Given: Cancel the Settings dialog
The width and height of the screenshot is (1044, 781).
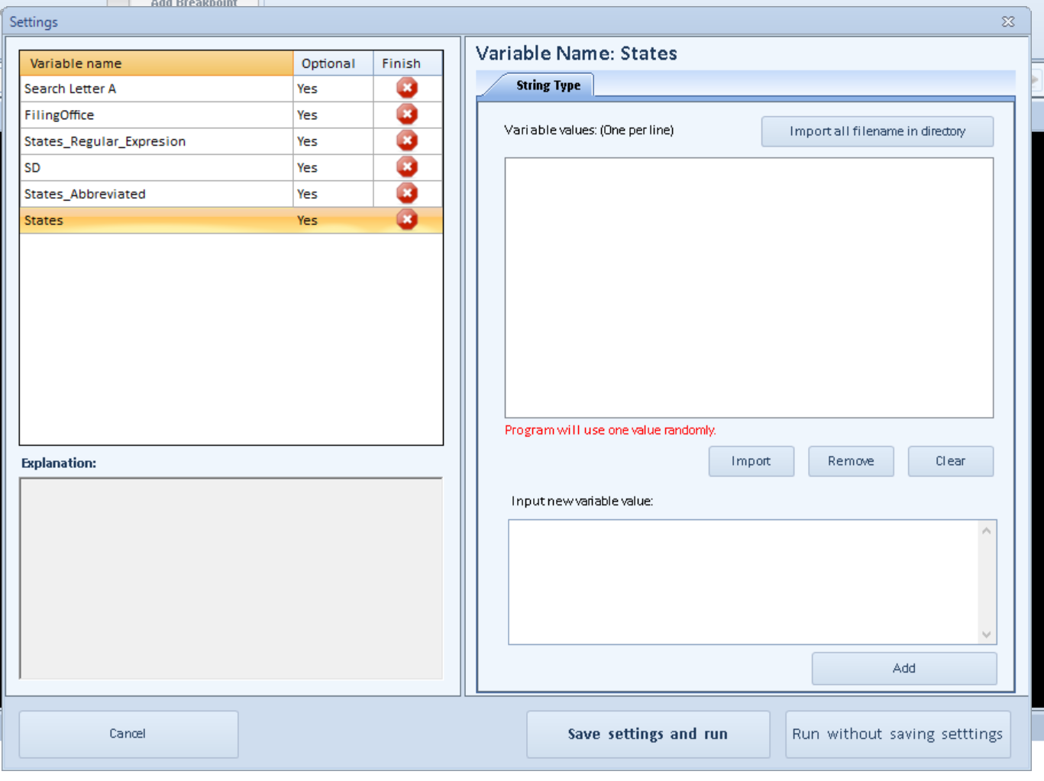Looking at the screenshot, I should click(x=128, y=734).
